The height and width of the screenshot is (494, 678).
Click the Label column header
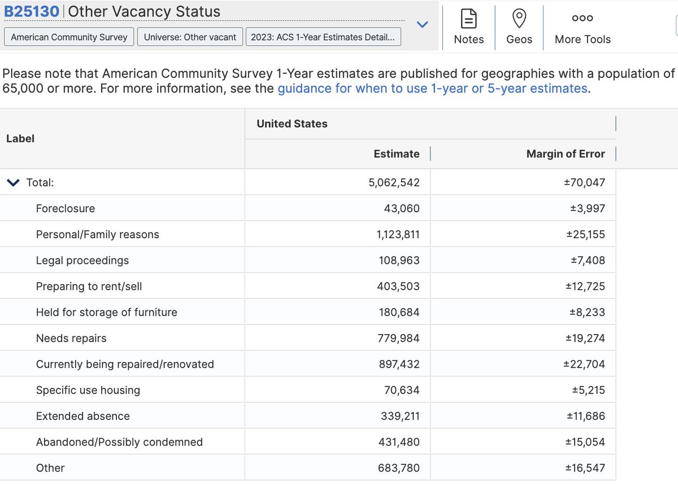tap(20, 138)
